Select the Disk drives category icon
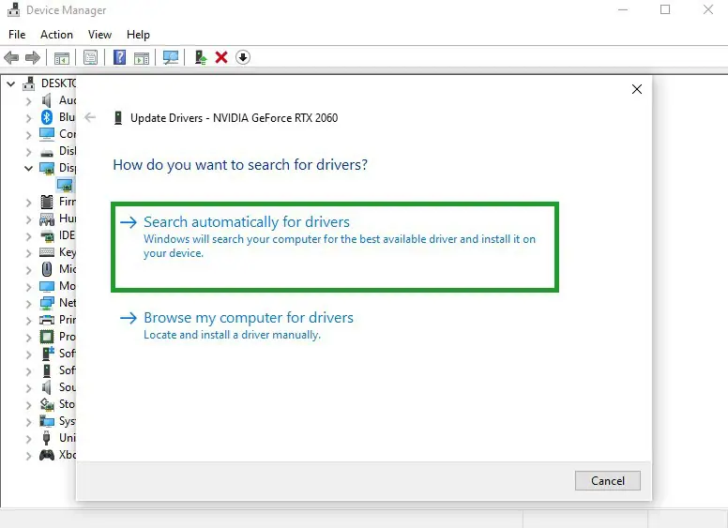 [47, 152]
